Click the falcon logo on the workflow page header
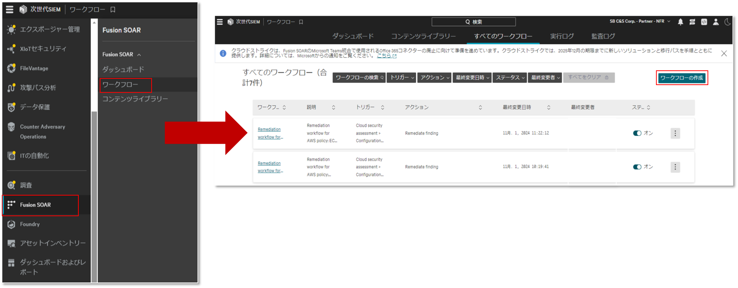The image size is (738, 288). click(230, 22)
